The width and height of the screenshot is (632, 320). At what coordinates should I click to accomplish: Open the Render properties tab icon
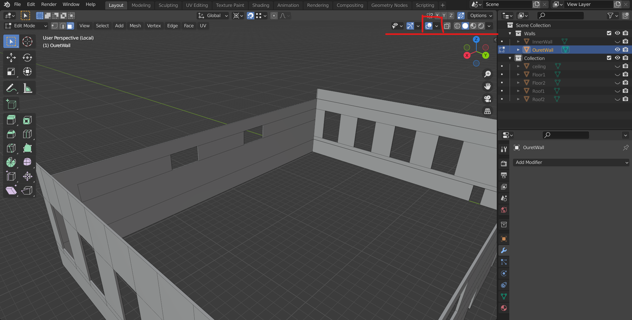click(x=504, y=163)
